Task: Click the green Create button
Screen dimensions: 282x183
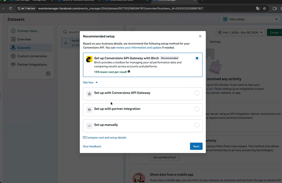Action: pos(275,33)
